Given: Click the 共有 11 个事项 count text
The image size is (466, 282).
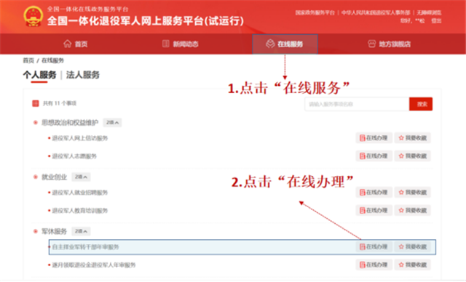Looking at the screenshot, I should click(60, 103).
